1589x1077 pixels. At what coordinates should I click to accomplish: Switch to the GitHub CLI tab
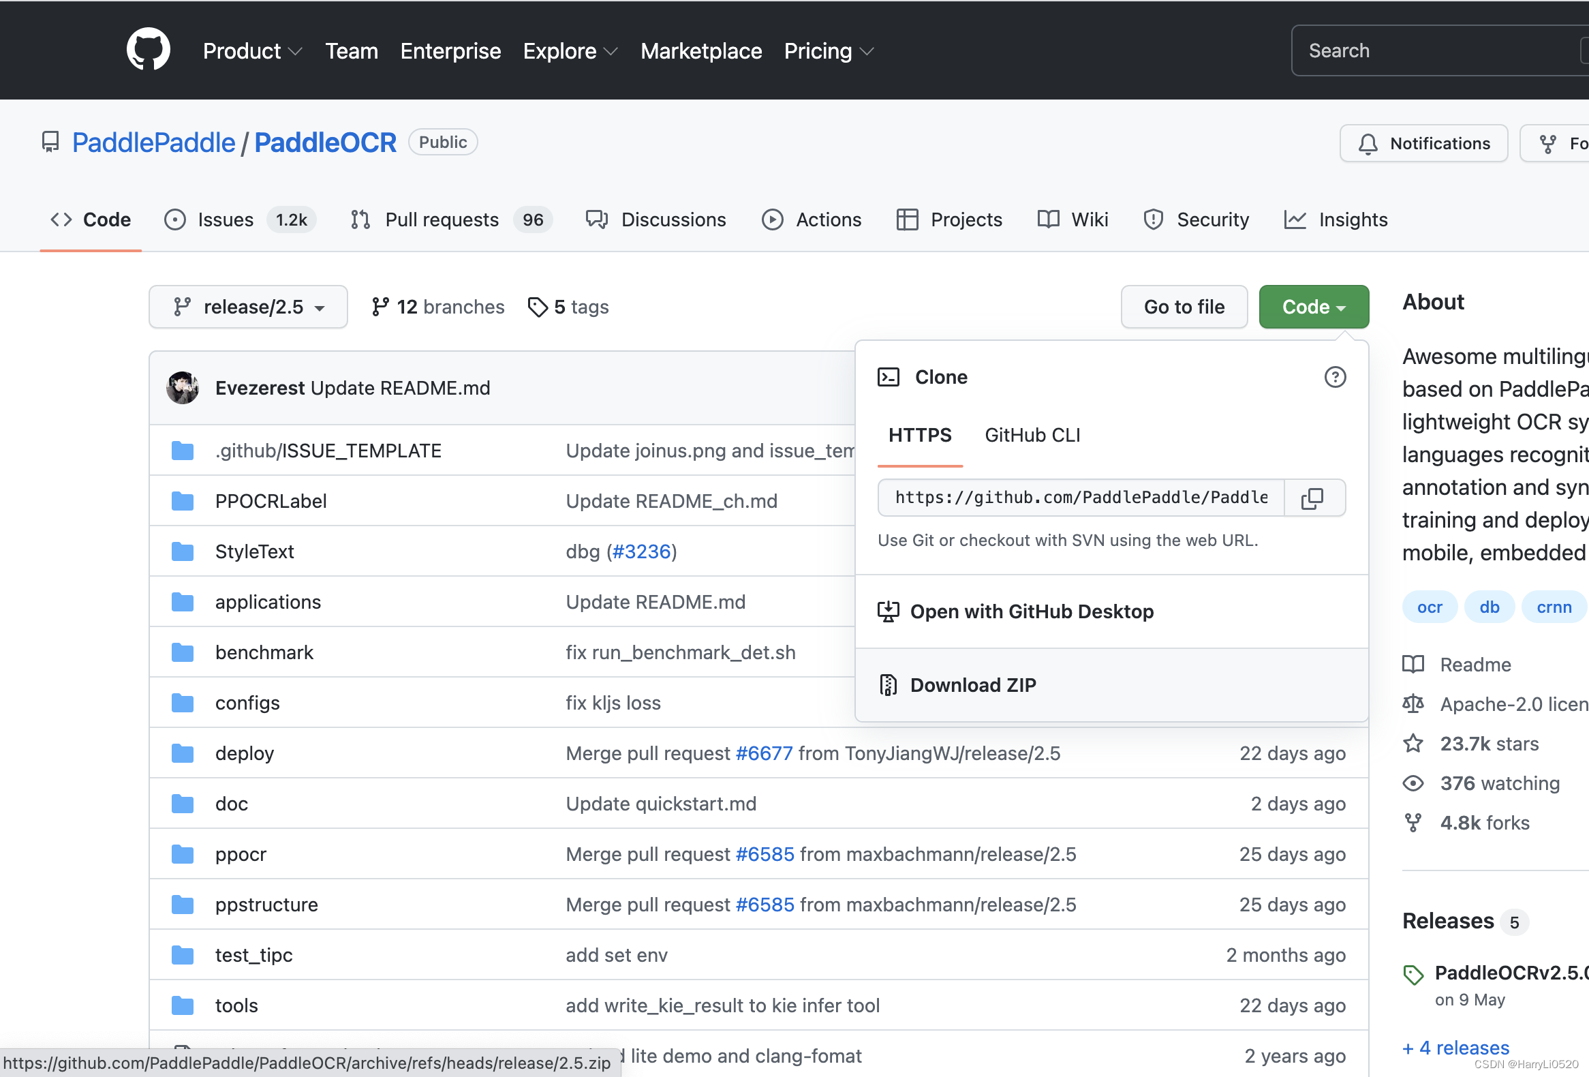1032,435
